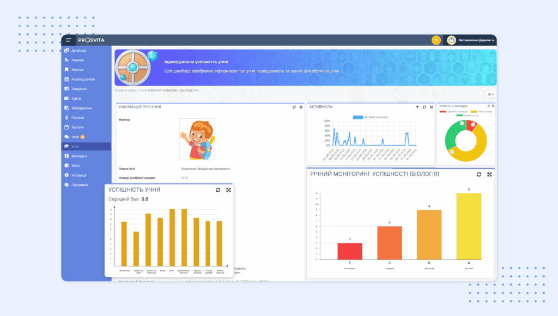
Task: Expand the Литвиненко Дарина user menu
Action: pos(477,40)
